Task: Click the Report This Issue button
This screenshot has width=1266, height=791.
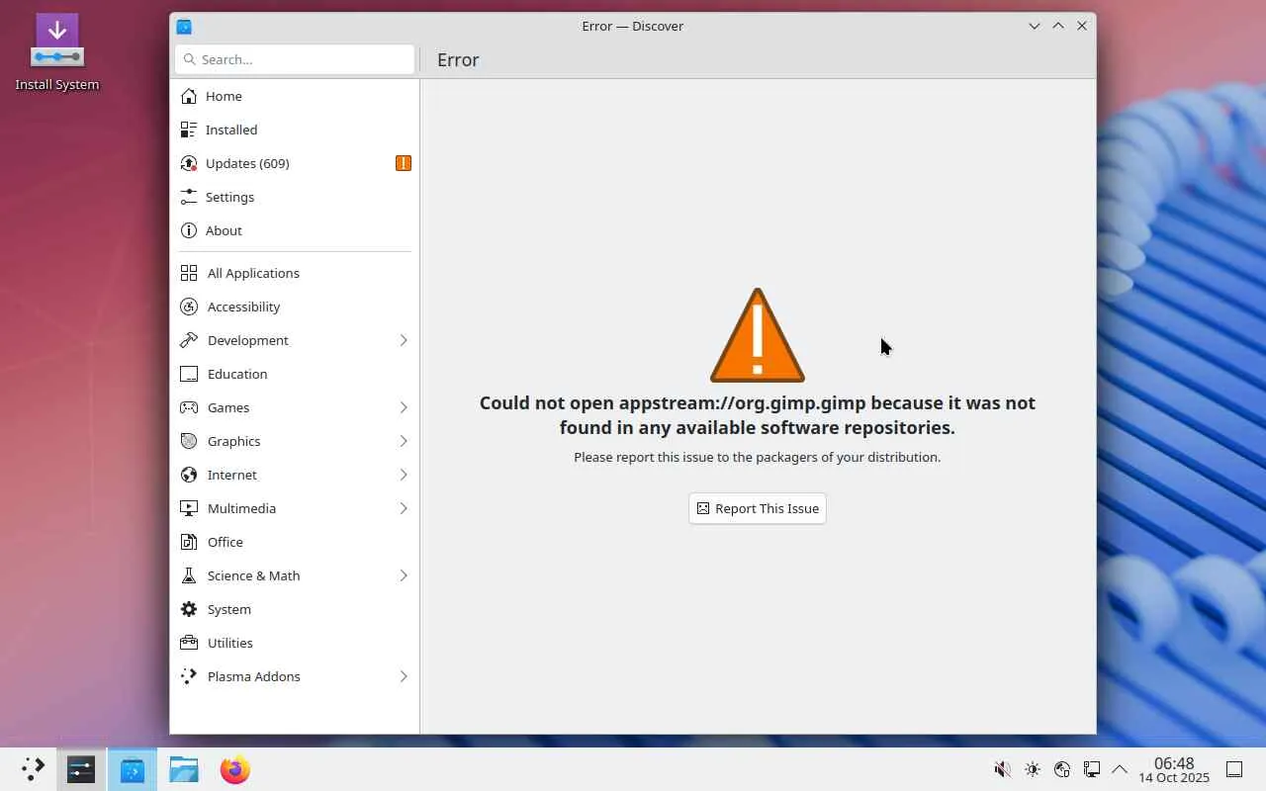Action: (x=758, y=508)
